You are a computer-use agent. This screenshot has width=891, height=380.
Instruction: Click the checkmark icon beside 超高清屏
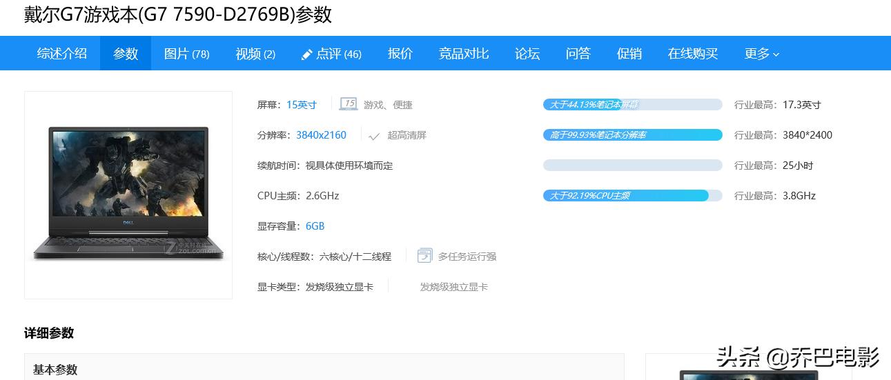coord(374,136)
